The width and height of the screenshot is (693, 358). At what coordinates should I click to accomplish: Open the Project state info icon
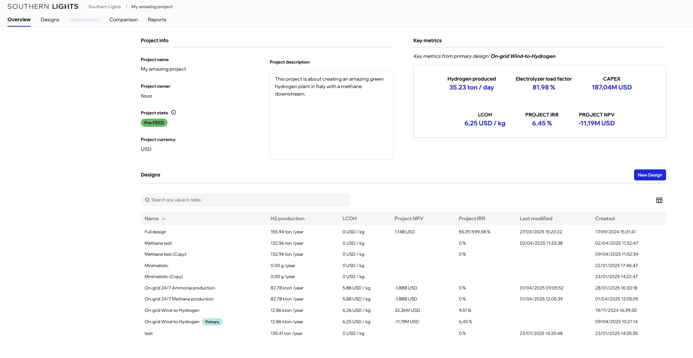tap(174, 112)
